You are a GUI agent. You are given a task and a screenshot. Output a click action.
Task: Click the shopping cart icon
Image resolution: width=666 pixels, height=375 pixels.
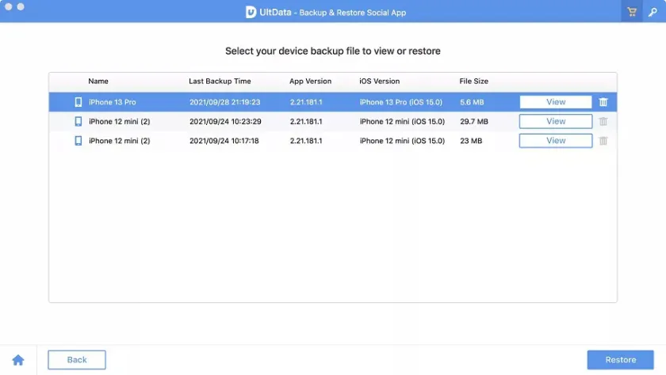(x=632, y=12)
